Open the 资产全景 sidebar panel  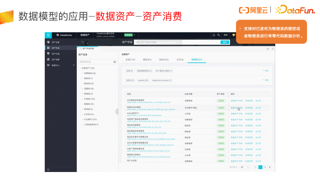point(56,42)
